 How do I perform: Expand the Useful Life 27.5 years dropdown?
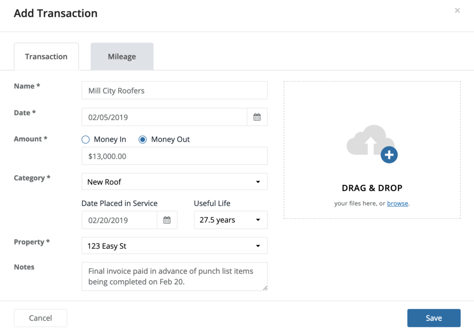[x=231, y=220]
